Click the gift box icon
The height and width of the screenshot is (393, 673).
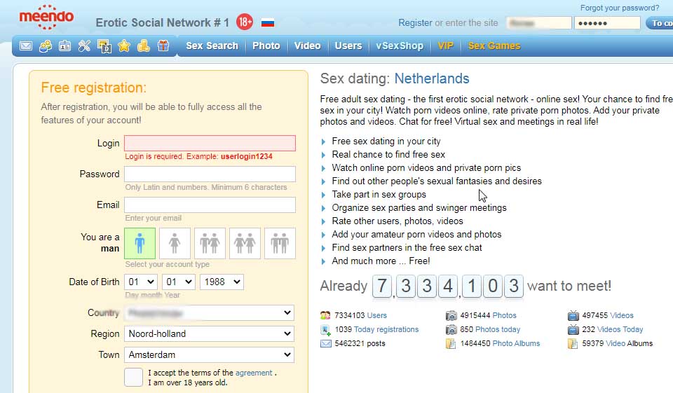pos(163,46)
